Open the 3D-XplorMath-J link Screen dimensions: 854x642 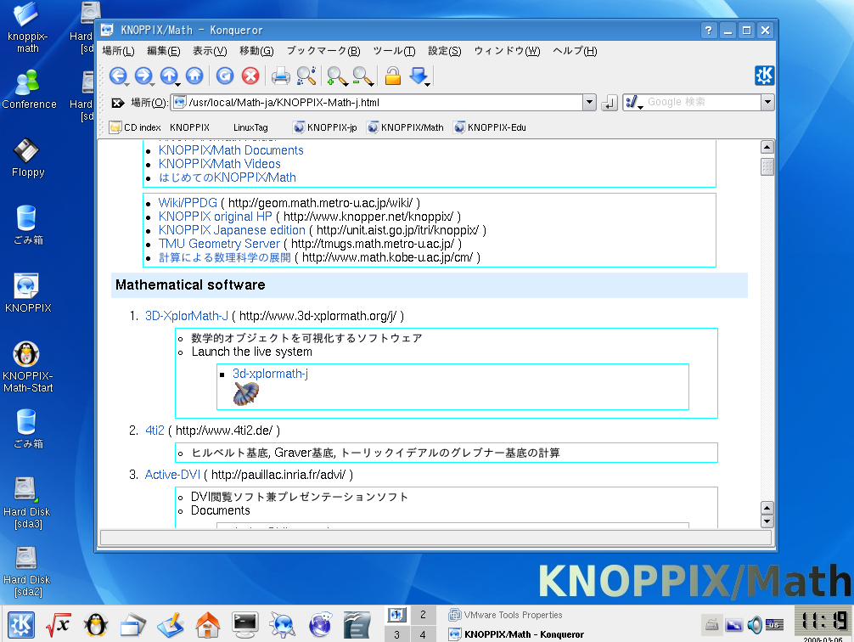[x=186, y=316]
